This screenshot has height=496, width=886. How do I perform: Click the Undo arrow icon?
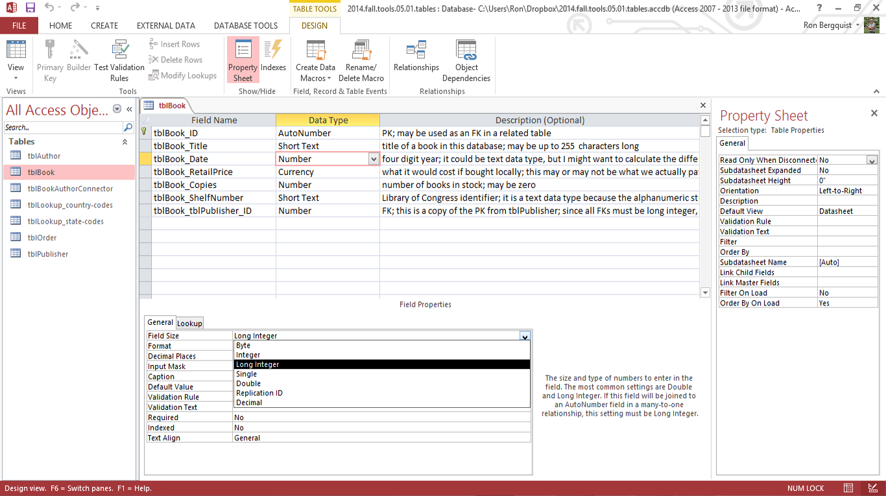coord(49,8)
